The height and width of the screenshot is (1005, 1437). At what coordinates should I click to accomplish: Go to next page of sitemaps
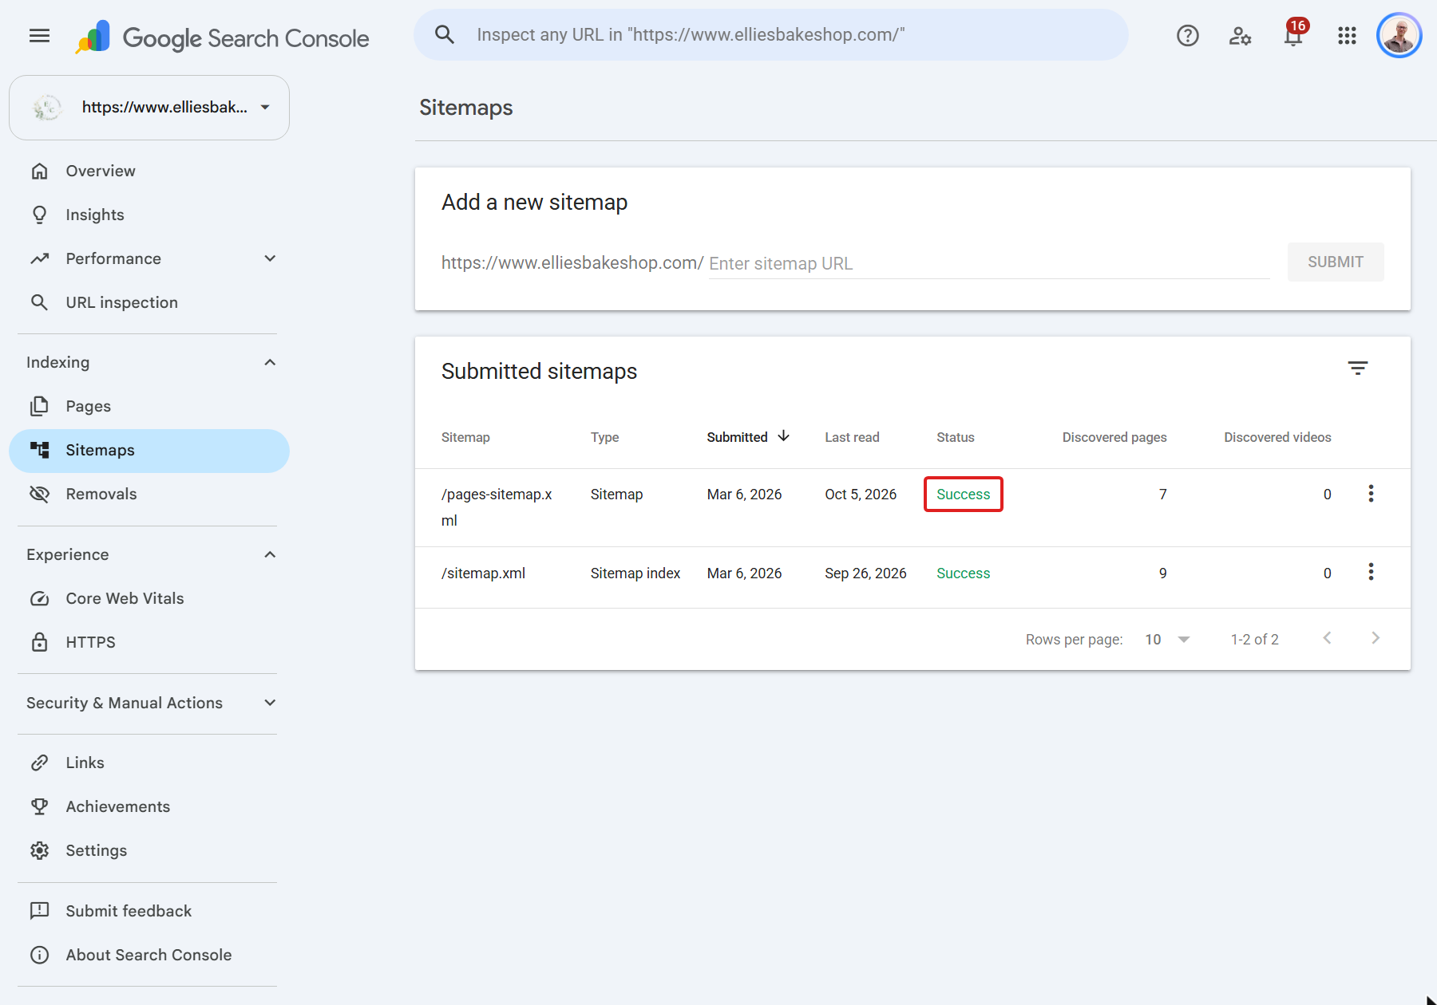(1375, 638)
